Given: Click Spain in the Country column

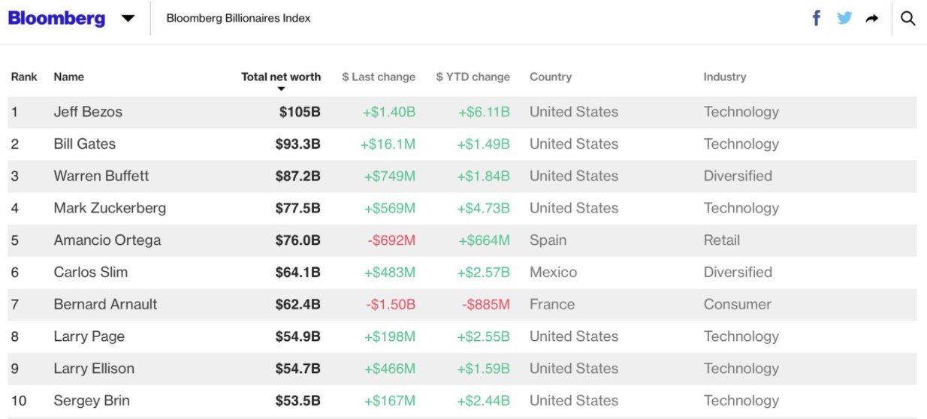Looking at the screenshot, I should [x=548, y=240].
